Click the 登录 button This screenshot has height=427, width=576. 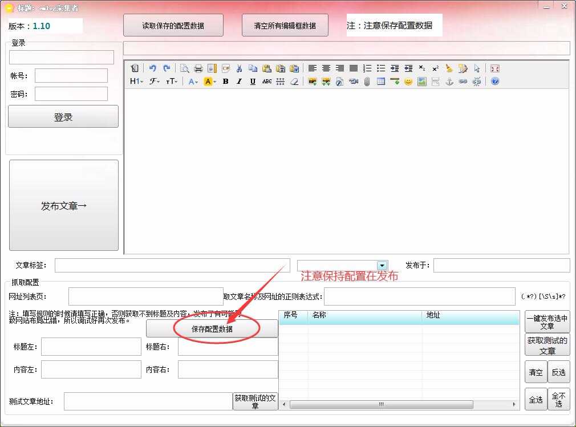coord(63,117)
